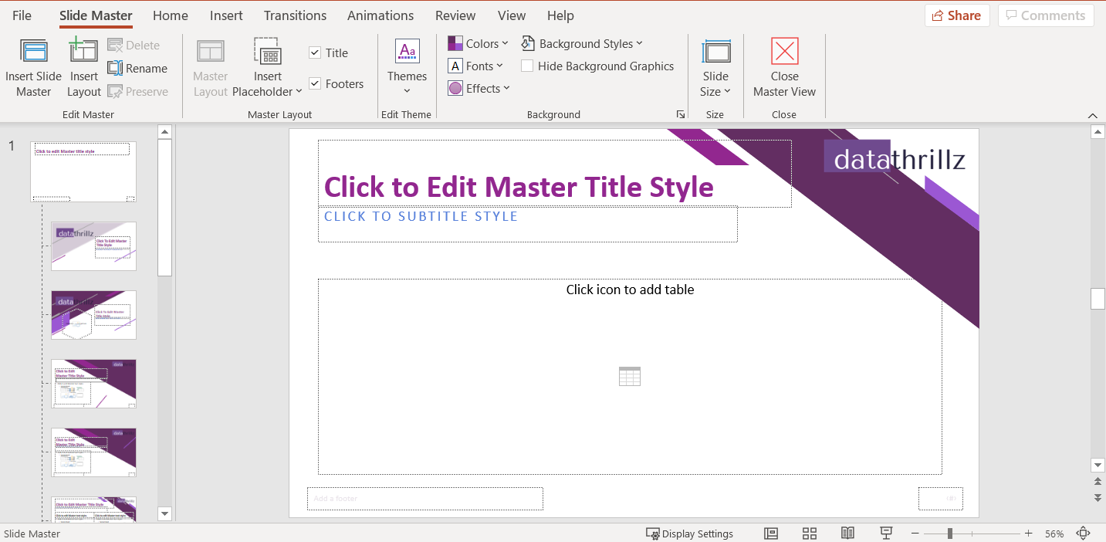Screen dimensions: 1106x542
Task: Click Close Master View
Action: click(x=784, y=68)
